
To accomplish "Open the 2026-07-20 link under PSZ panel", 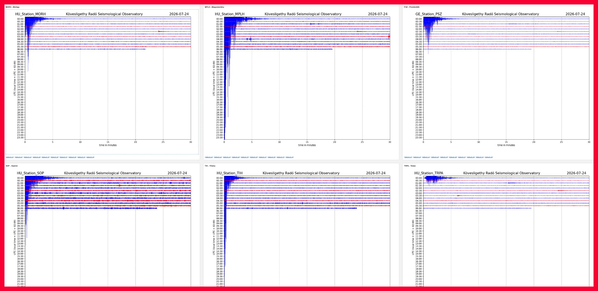I will coord(435,157).
